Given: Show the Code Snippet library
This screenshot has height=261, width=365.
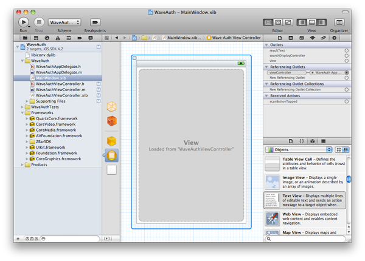Looking at the screenshot, I should [x=302, y=141].
